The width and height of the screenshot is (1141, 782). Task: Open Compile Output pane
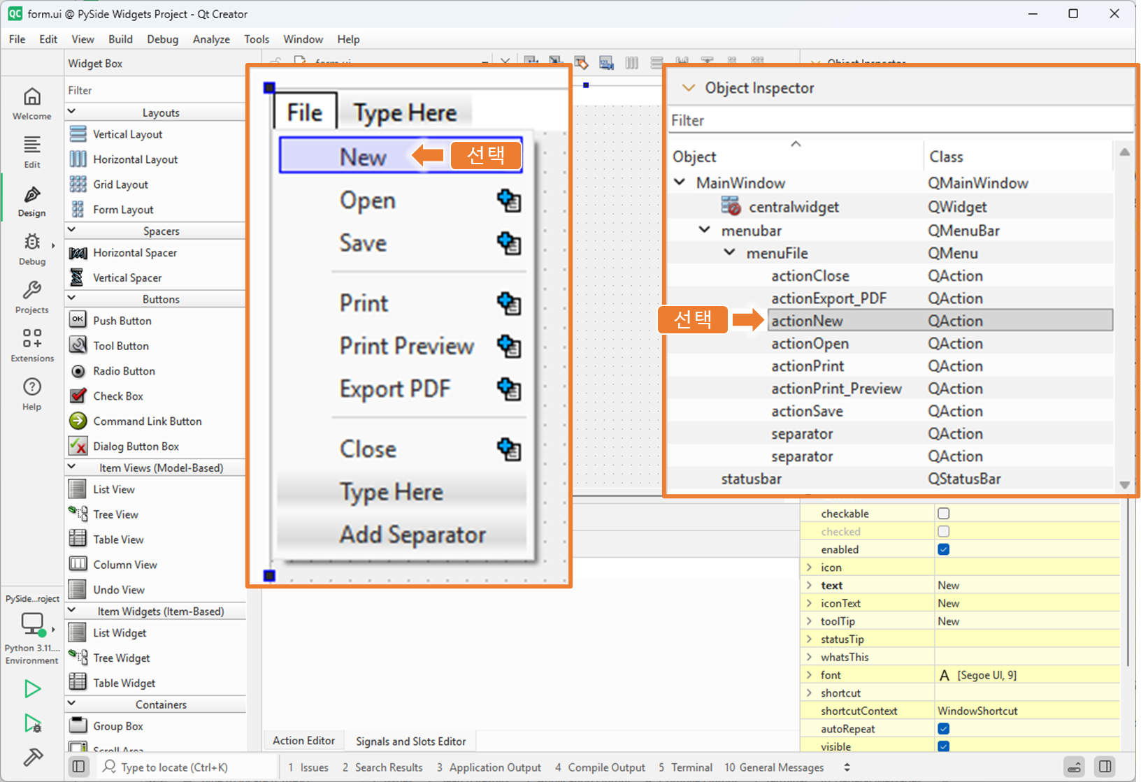click(600, 767)
